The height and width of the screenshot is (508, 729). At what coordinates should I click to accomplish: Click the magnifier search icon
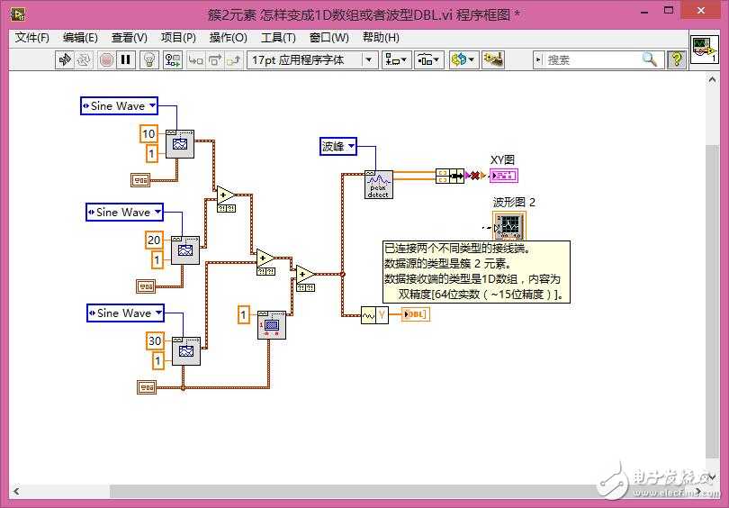point(650,59)
